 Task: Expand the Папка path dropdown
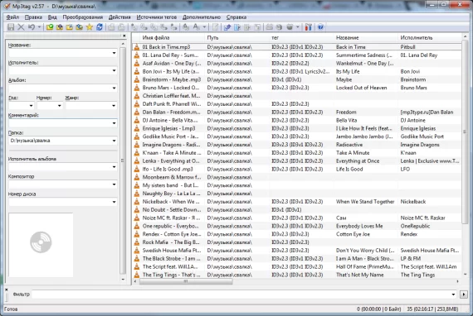114,141
